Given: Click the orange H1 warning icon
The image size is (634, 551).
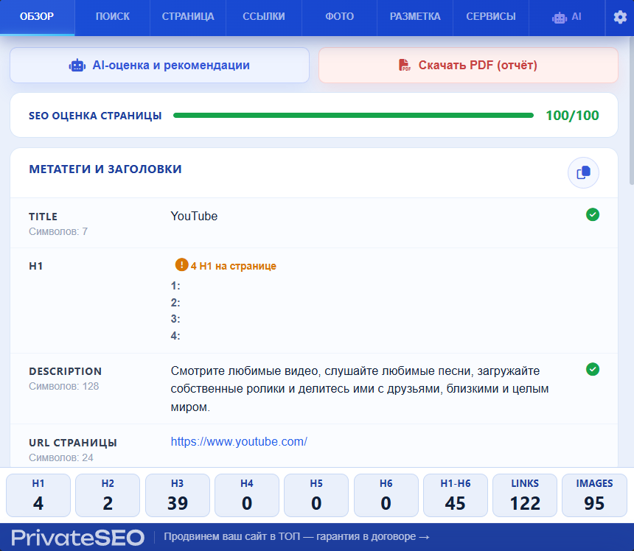Looking at the screenshot, I should coord(181,265).
